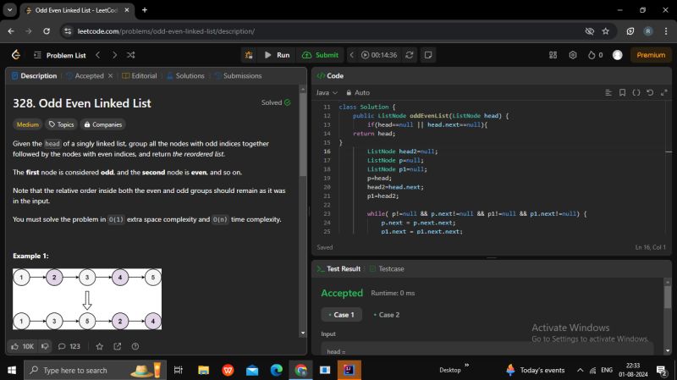
Task: Maximize the code editor panel
Action: click(664, 92)
